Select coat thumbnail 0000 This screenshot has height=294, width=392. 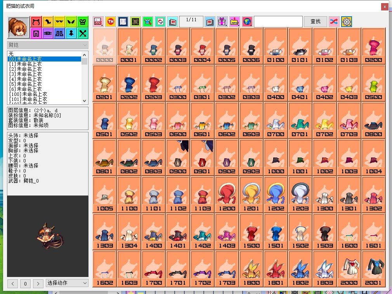[x=105, y=46]
